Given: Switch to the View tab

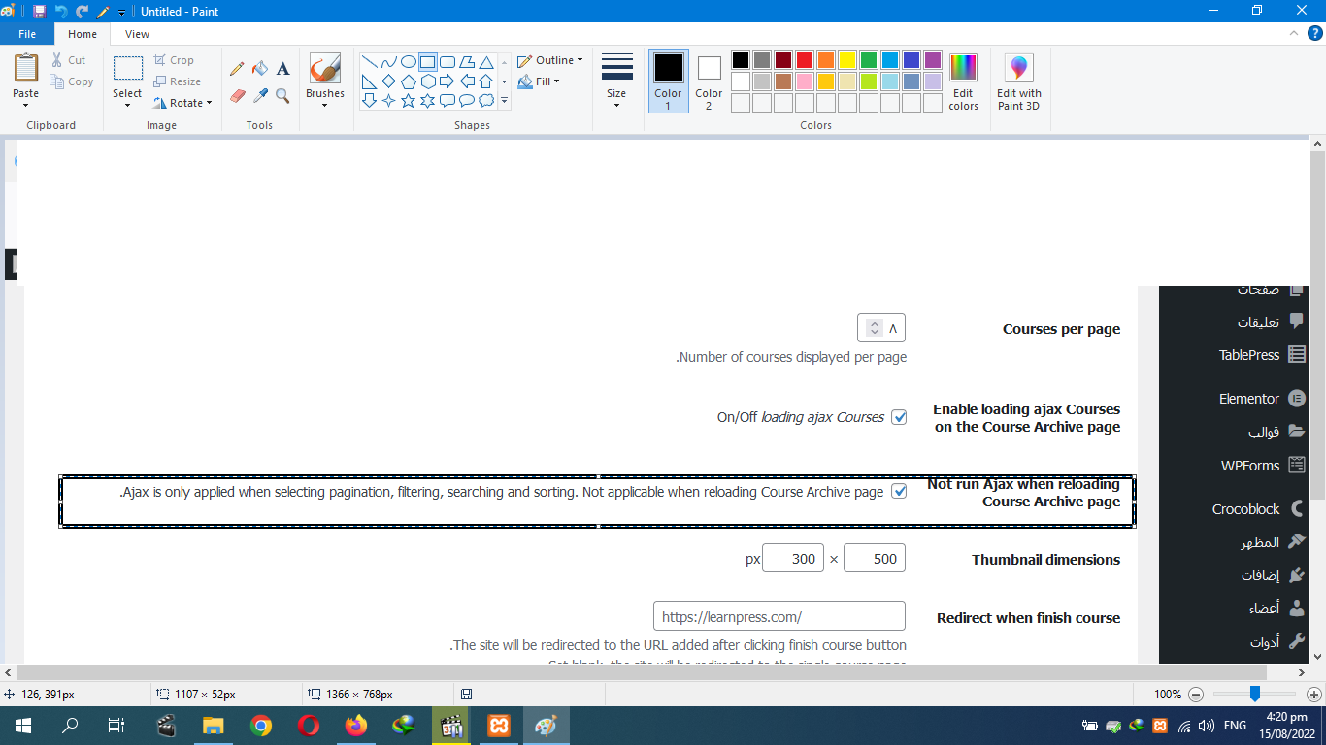Looking at the screenshot, I should pyautogui.click(x=137, y=34).
